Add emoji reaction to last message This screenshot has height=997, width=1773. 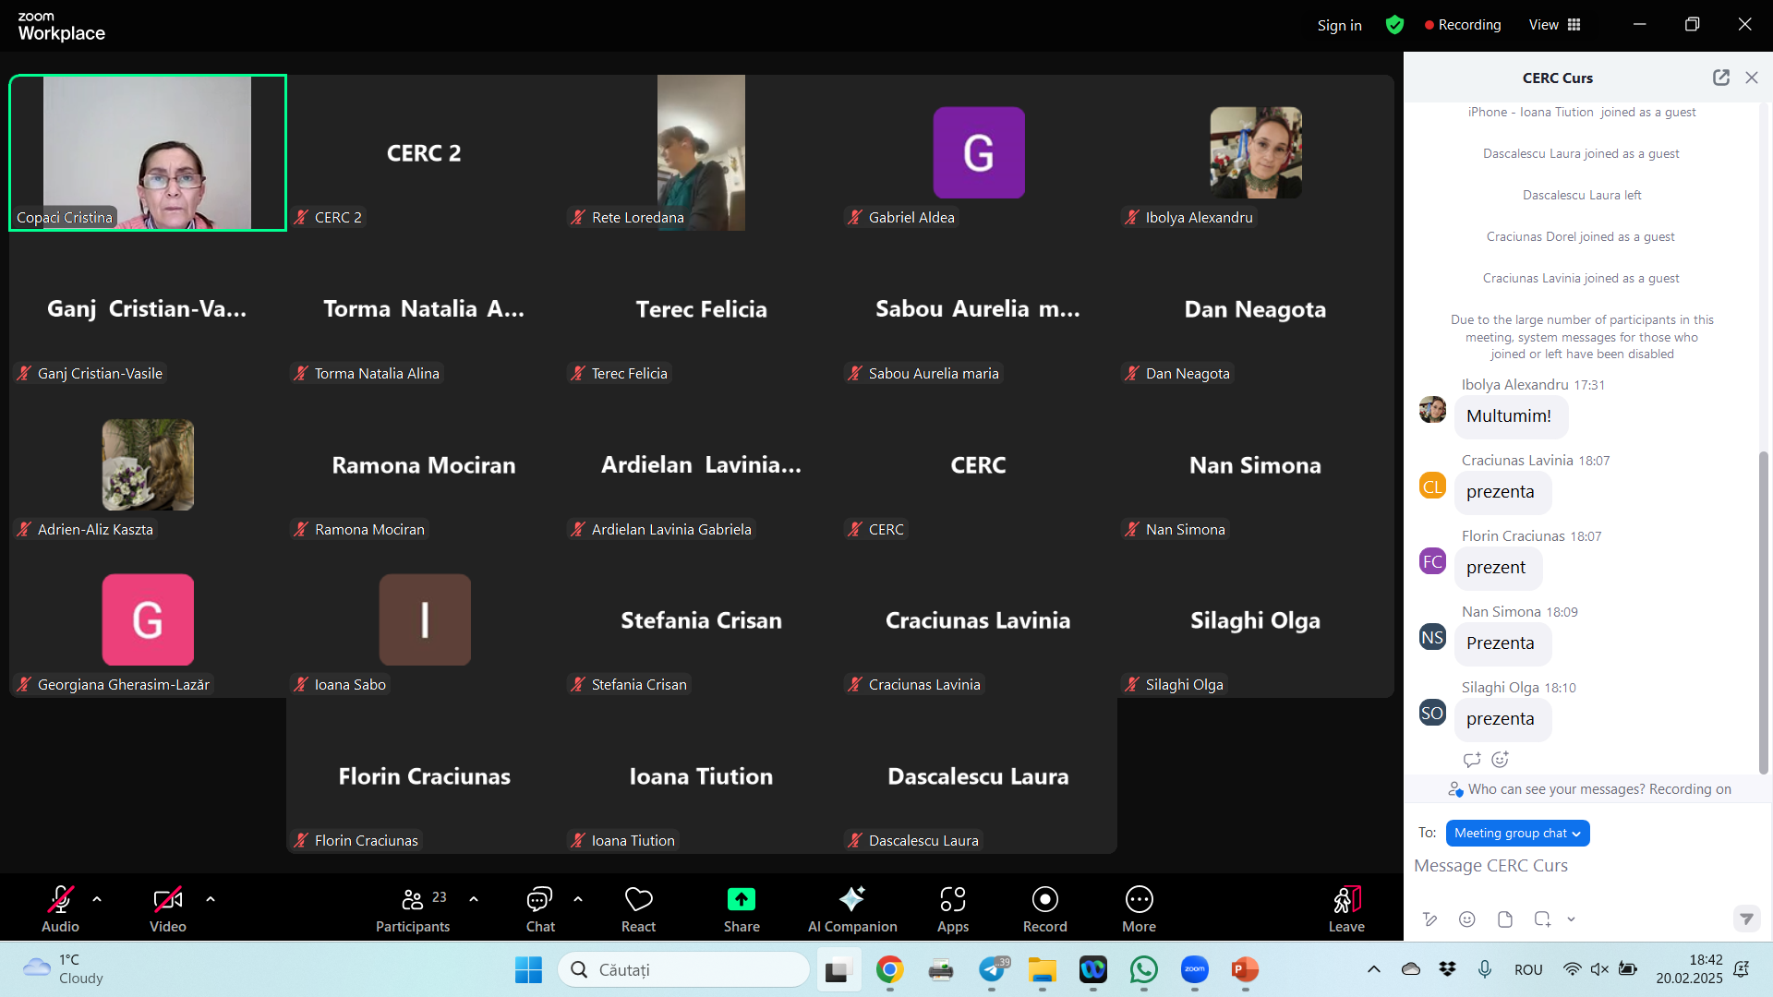(1500, 759)
